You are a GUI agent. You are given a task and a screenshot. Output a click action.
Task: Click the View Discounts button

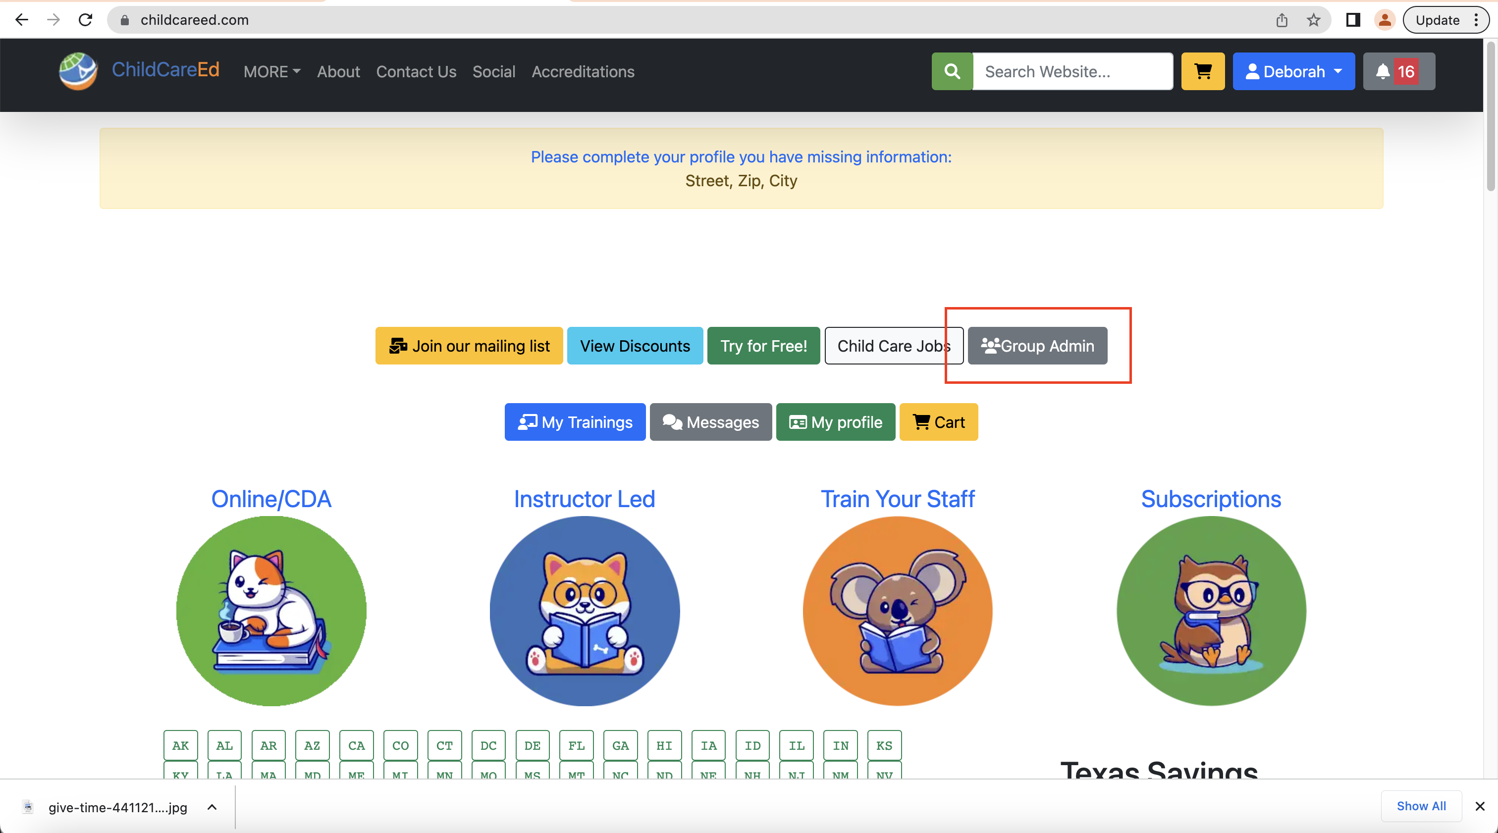635,346
